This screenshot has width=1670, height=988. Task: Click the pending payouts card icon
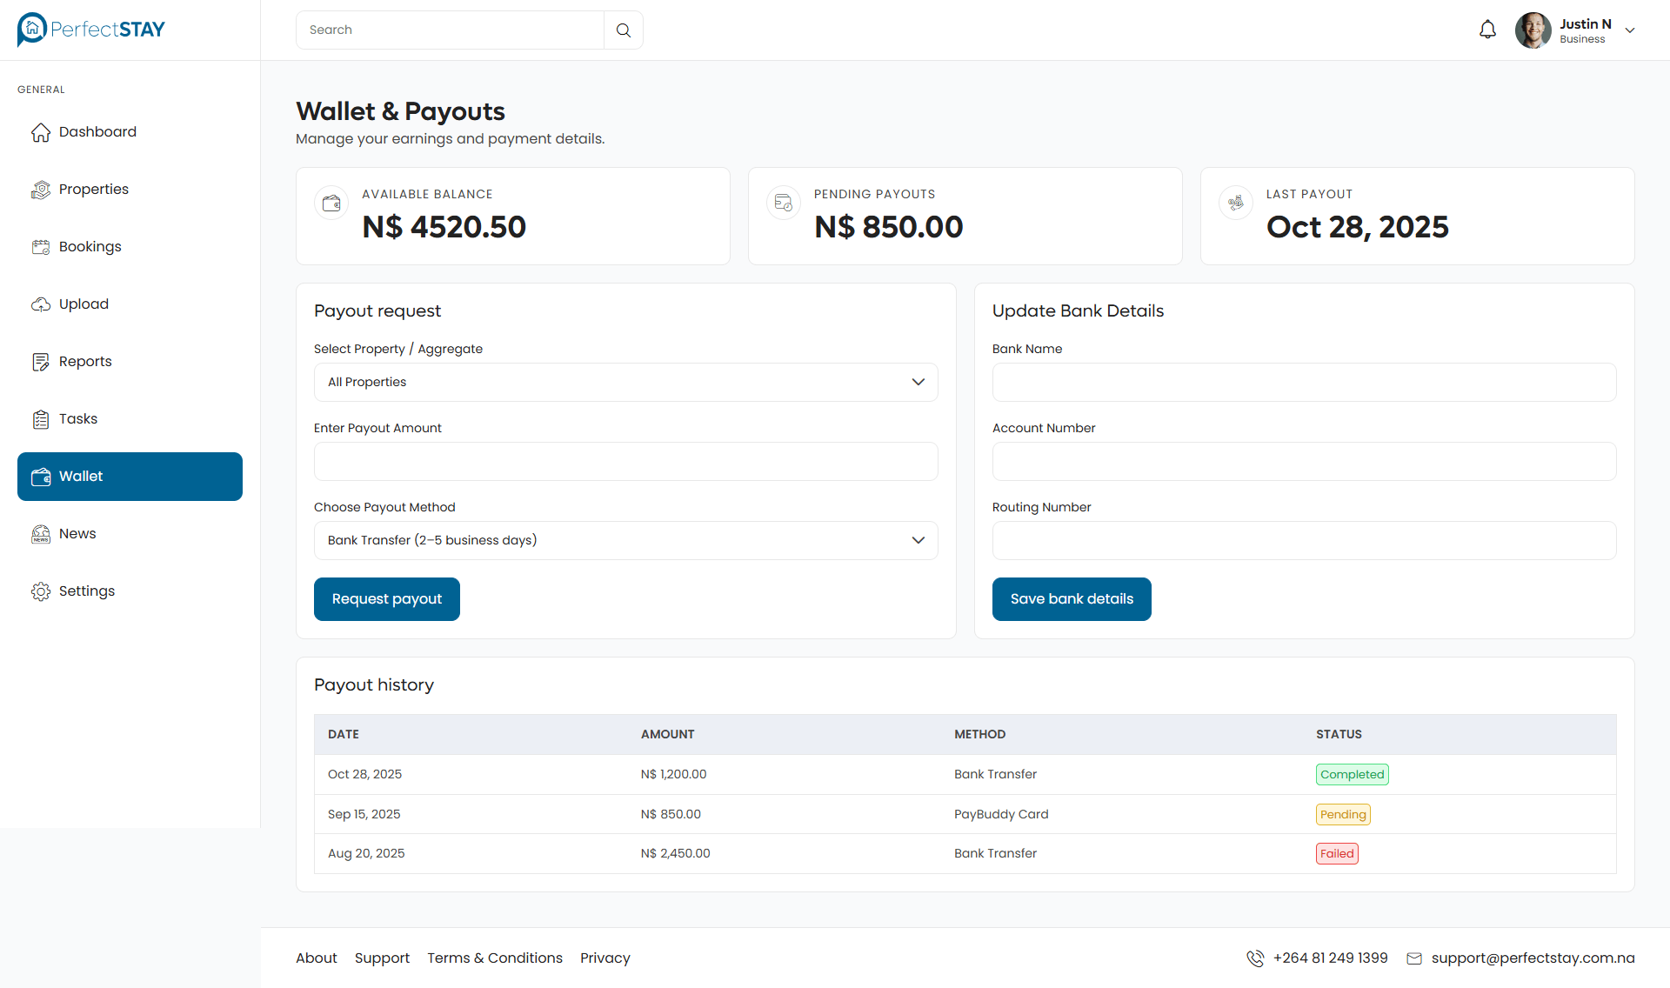pos(783,203)
